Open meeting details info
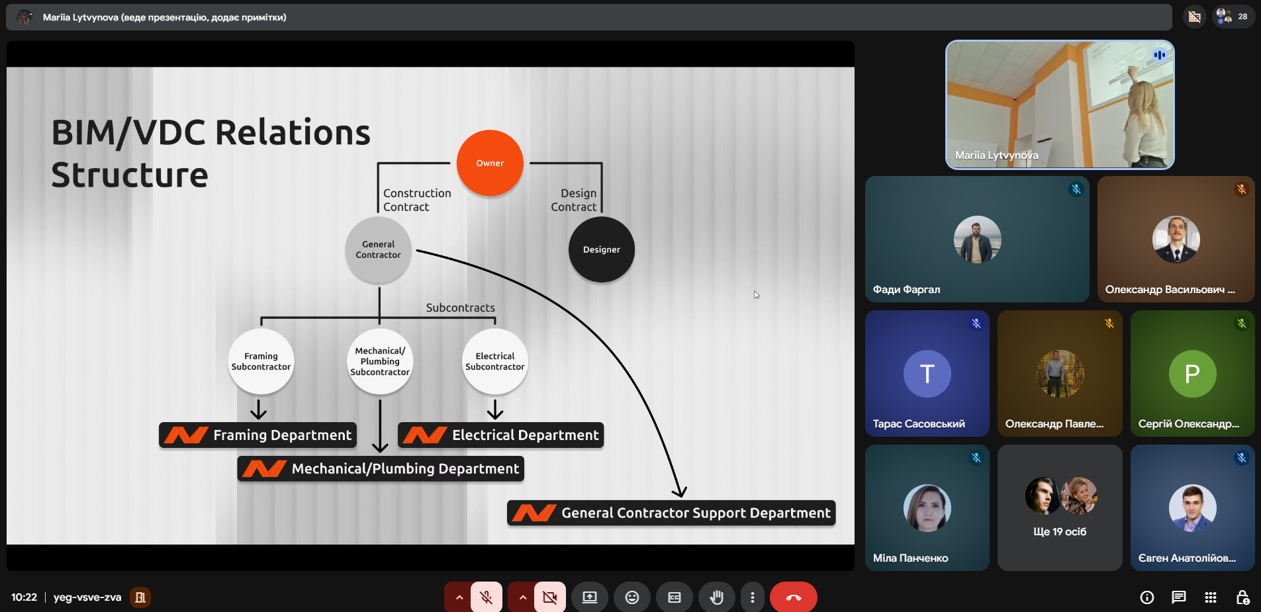This screenshot has height=612, width=1261. pos(1147,597)
